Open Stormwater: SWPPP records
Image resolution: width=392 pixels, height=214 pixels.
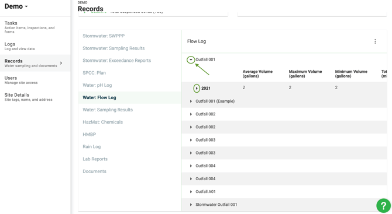point(104,36)
